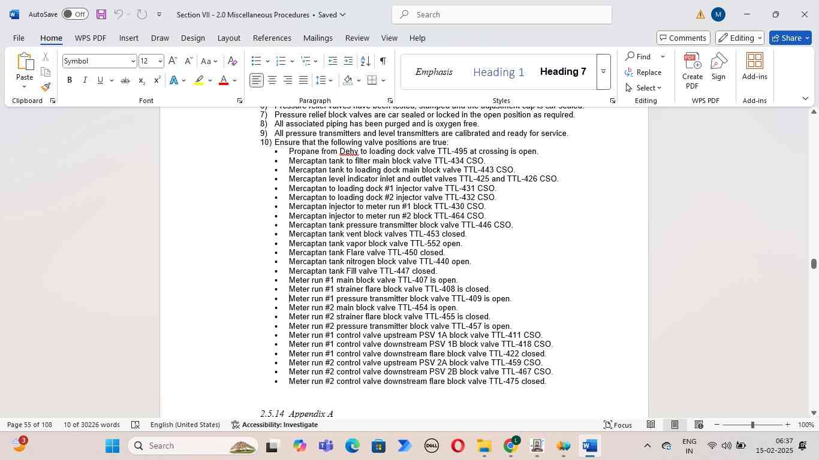Switch to Web Layout view
819x460 pixels.
click(698, 425)
